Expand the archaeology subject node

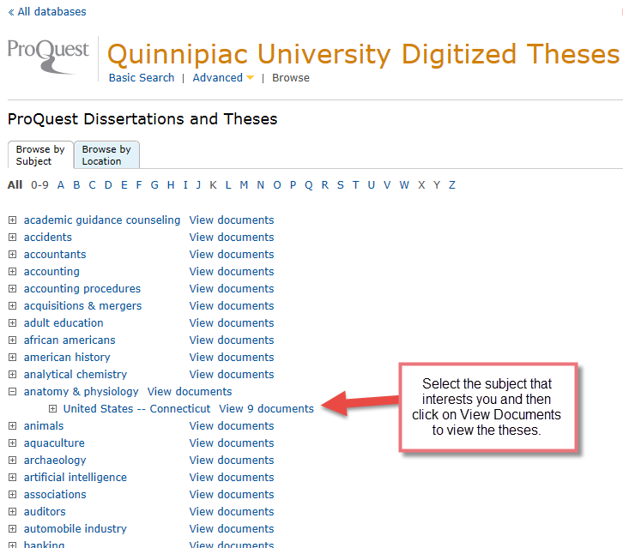coord(13,460)
